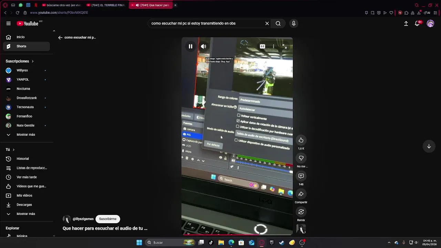This screenshot has height=248, width=441.
Task: Open the DrossRotzank channel
Action: pyautogui.click(x=27, y=98)
